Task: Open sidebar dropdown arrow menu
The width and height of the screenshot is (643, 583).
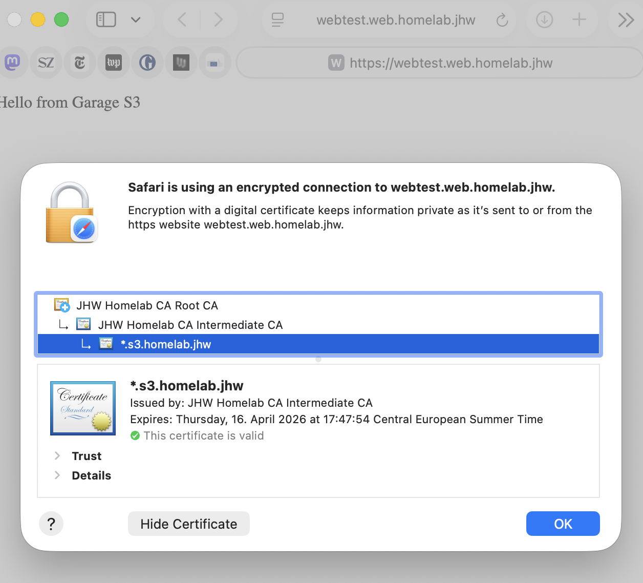Action: (136, 20)
